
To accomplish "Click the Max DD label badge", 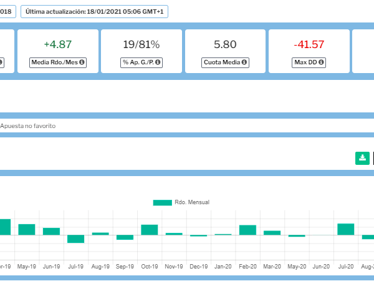I will (x=309, y=62).
